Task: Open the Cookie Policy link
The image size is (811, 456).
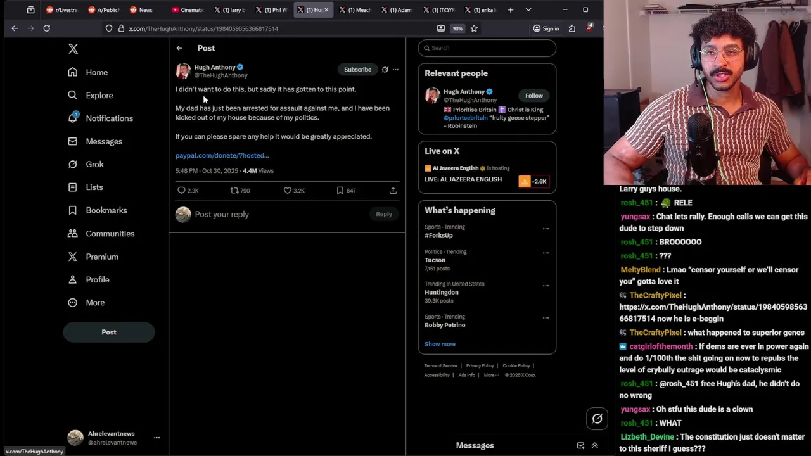Action: (516, 366)
